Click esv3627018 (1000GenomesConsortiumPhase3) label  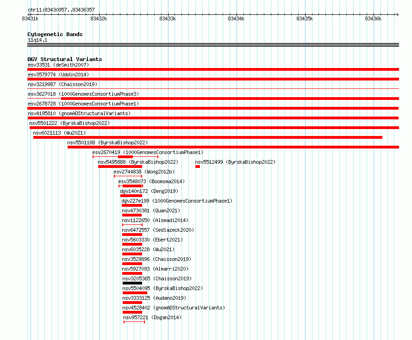coord(83,94)
